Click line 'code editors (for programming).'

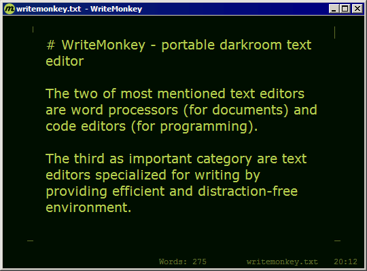(152, 127)
